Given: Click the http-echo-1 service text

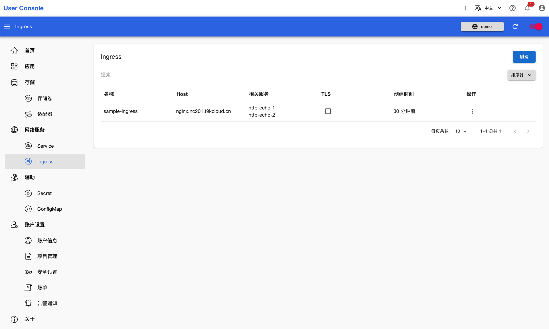Looking at the screenshot, I should [262, 108].
